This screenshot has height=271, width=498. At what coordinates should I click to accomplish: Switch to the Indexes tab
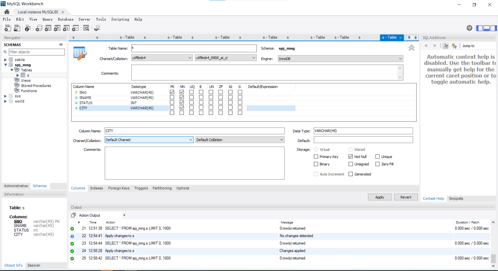pos(96,188)
